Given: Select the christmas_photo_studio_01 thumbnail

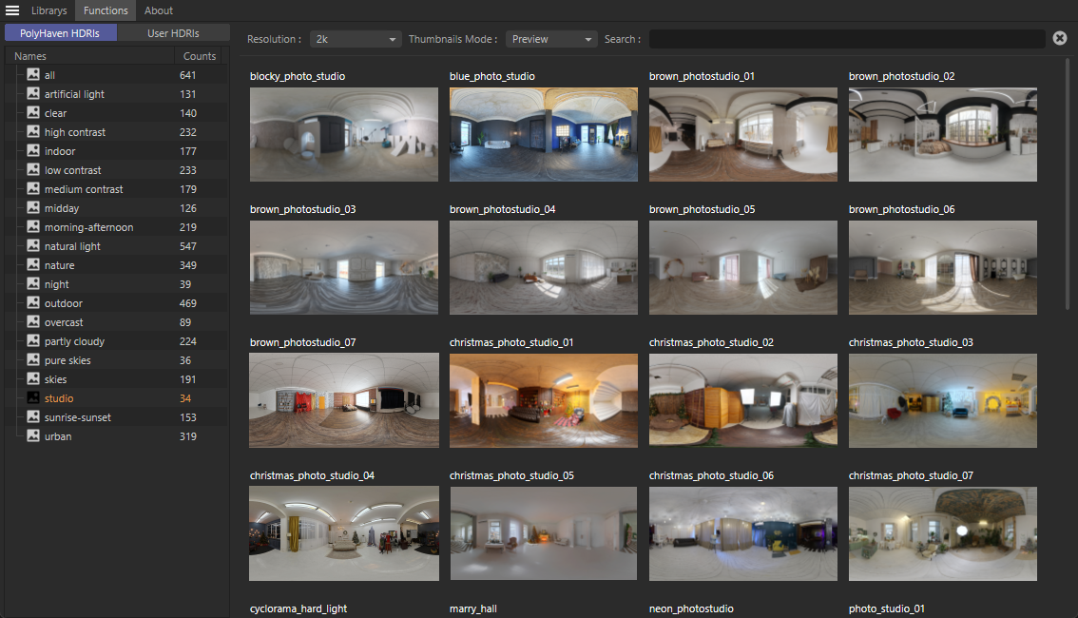Looking at the screenshot, I should point(543,400).
